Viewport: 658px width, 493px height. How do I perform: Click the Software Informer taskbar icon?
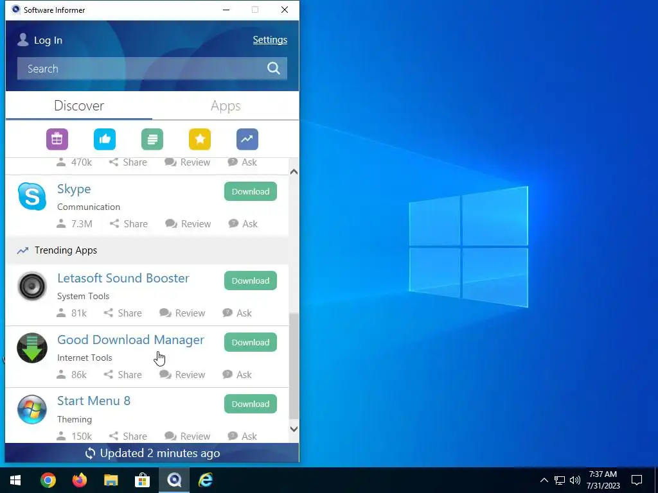(x=173, y=480)
